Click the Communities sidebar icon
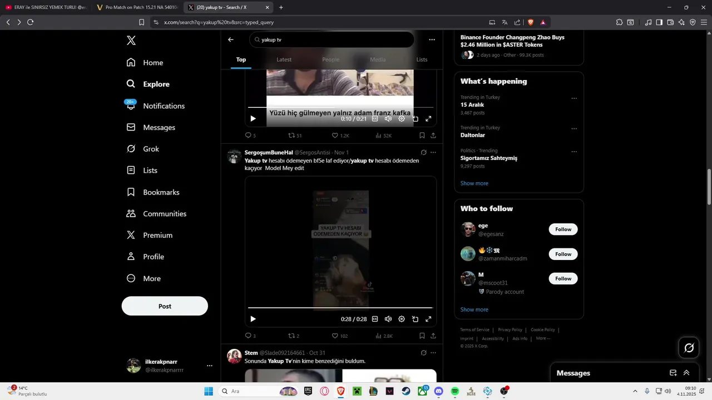The width and height of the screenshot is (712, 400). pyautogui.click(x=131, y=214)
